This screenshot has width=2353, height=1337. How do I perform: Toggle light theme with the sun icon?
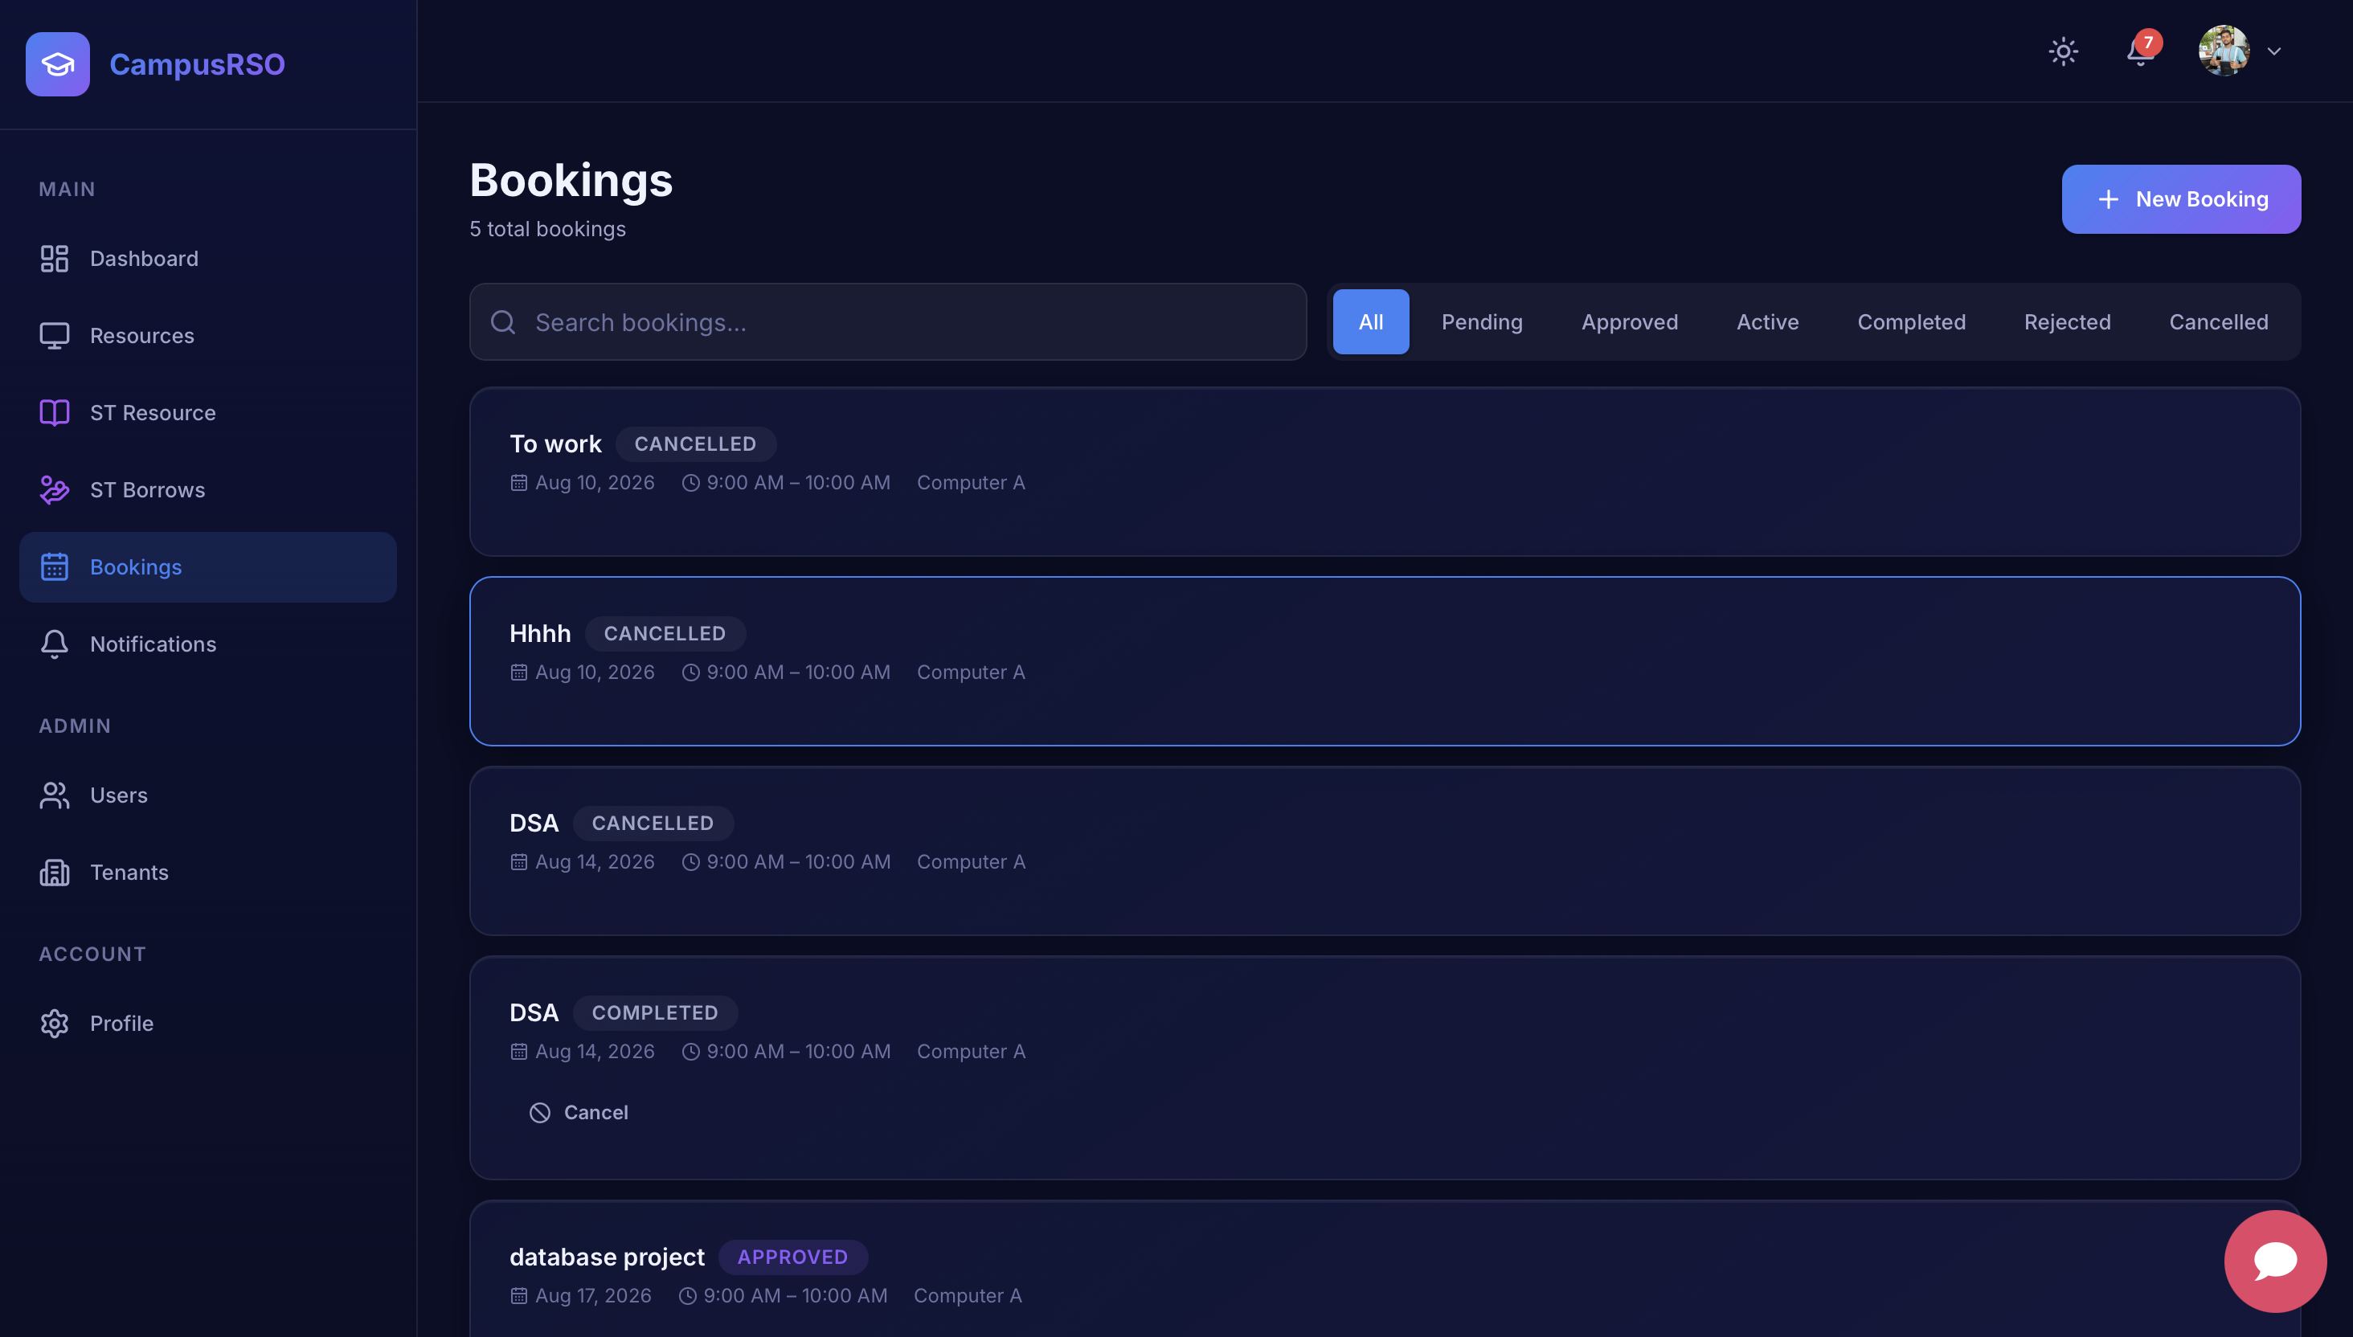pyautogui.click(x=2063, y=51)
